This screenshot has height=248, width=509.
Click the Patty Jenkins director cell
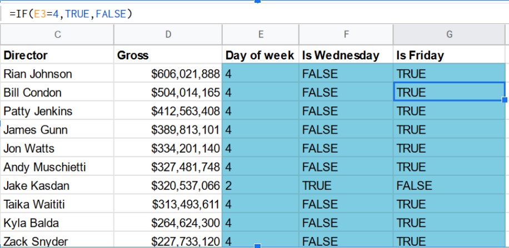(57, 111)
